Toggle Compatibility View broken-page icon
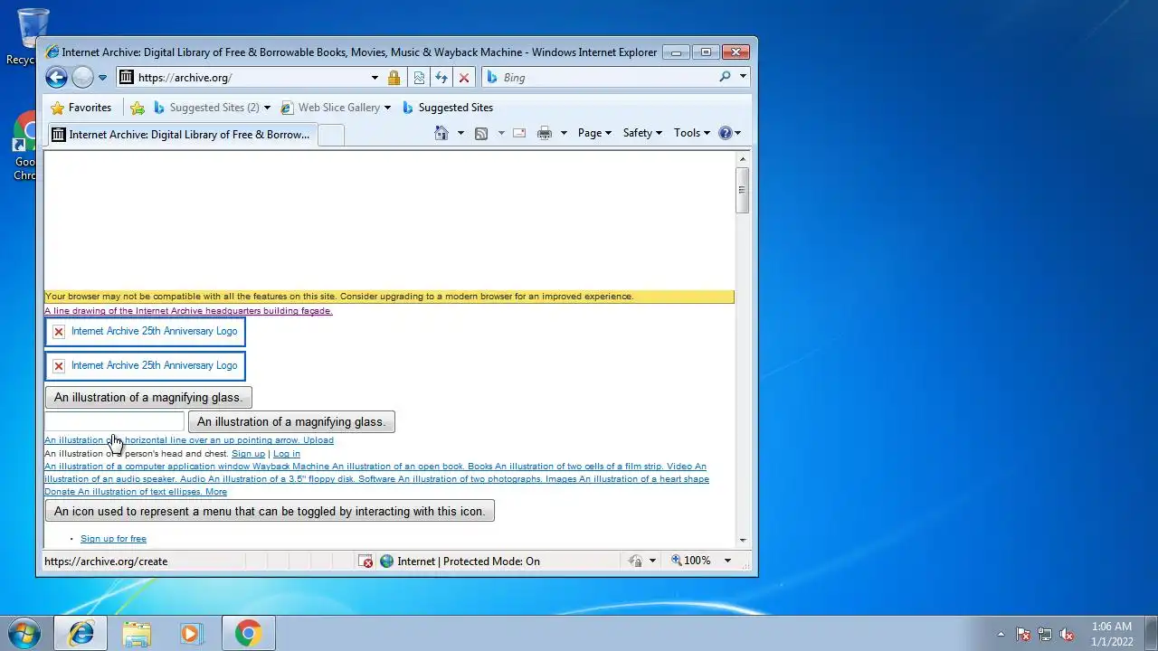 419,78
